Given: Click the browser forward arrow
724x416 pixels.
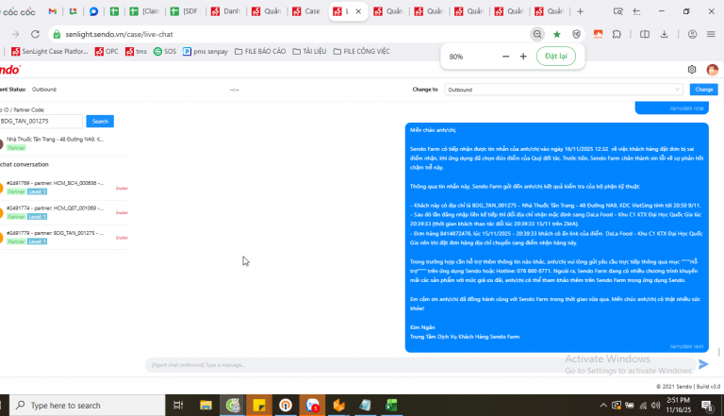Looking at the screenshot, I should click(16, 34).
